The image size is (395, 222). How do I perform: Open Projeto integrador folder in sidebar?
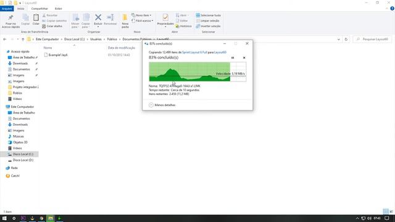(x=23, y=87)
